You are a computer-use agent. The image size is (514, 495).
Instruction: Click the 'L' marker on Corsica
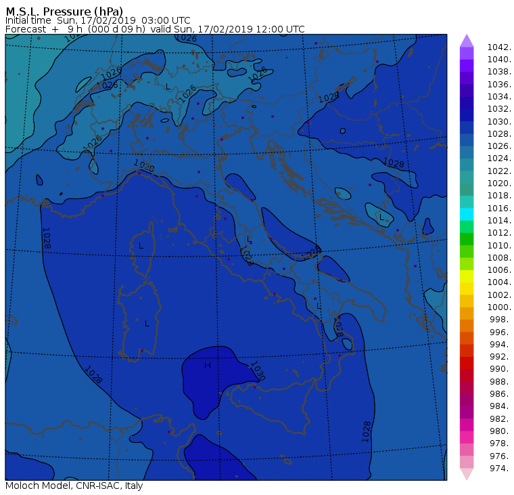click(x=141, y=246)
